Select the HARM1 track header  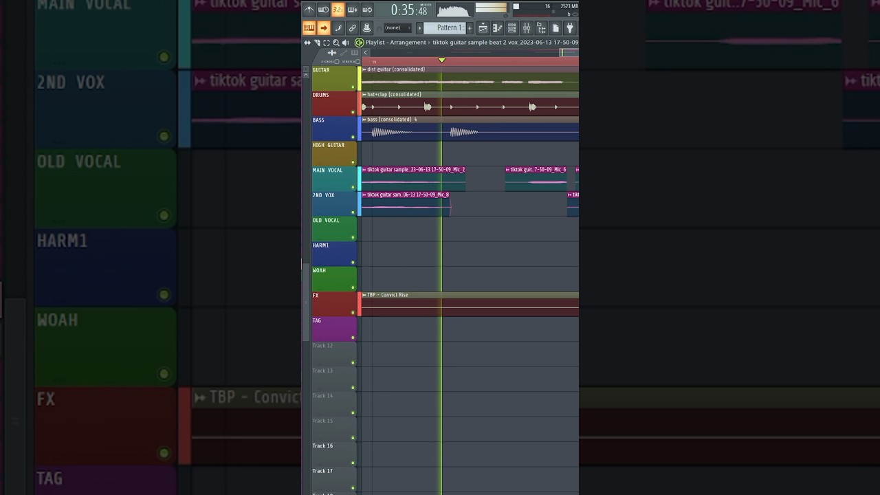click(x=334, y=254)
